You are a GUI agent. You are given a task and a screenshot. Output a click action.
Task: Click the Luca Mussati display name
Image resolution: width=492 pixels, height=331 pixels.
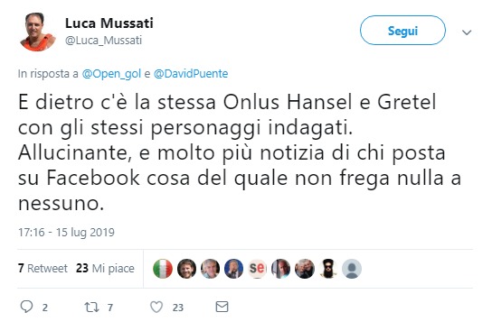coord(109,23)
